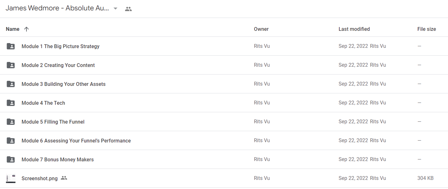The width and height of the screenshot is (448, 189).
Task: Sort by the Name column header
Action: [13, 29]
